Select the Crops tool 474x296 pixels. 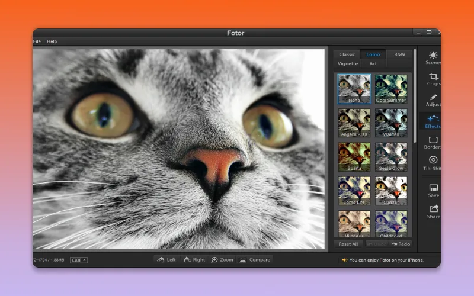[433, 79]
